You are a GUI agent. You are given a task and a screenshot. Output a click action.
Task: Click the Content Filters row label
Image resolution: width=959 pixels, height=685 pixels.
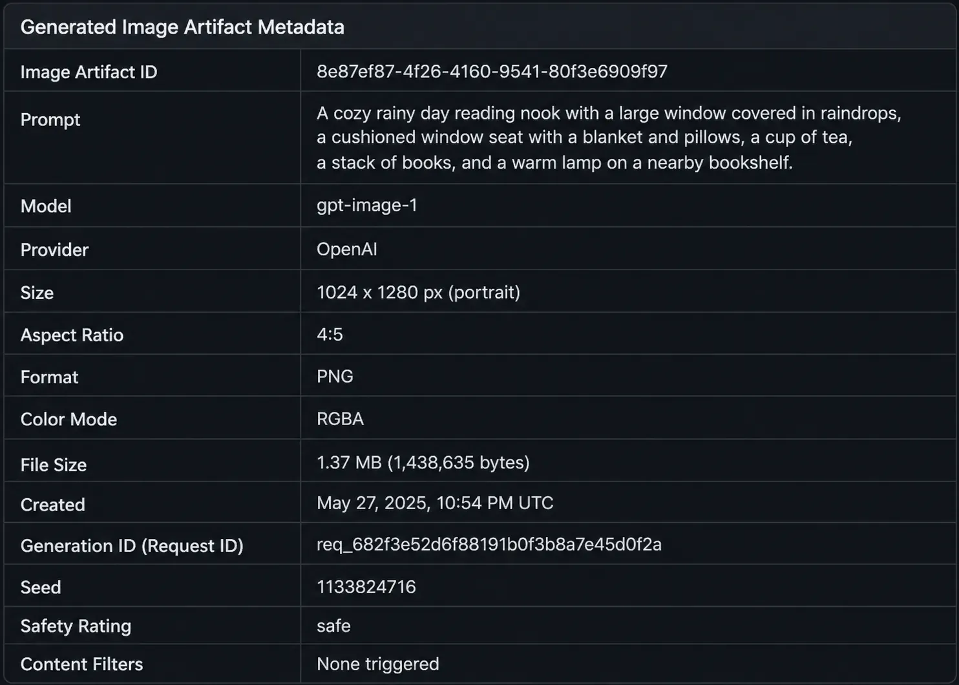click(81, 664)
